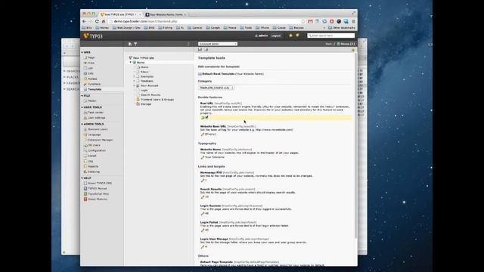Open Web Design / Dev bookmarks folder

[126, 28]
